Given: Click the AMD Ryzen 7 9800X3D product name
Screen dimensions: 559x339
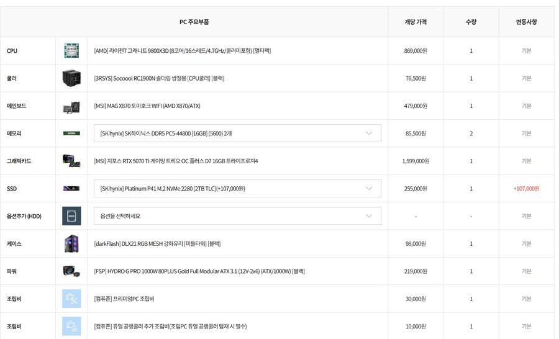Looking at the screenshot, I should (182, 51).
